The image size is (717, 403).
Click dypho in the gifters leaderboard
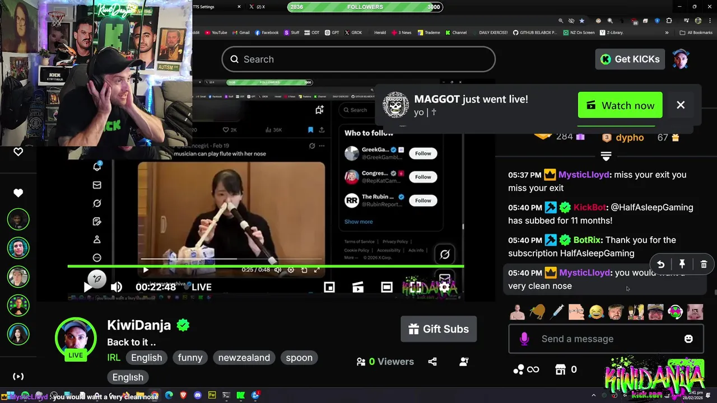pos(630,138)
